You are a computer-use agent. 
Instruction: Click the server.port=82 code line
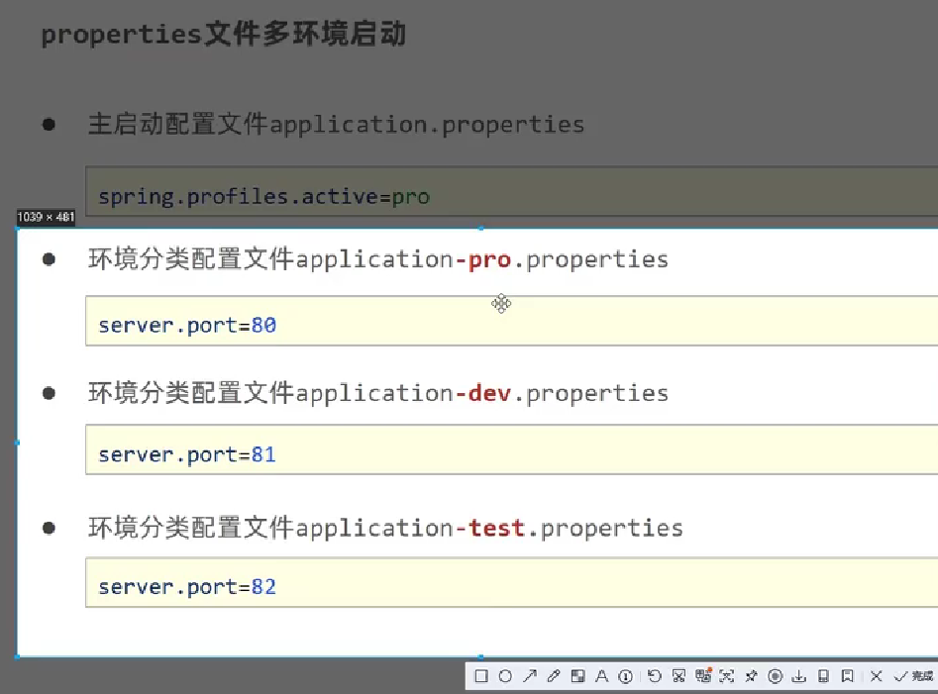187,587
